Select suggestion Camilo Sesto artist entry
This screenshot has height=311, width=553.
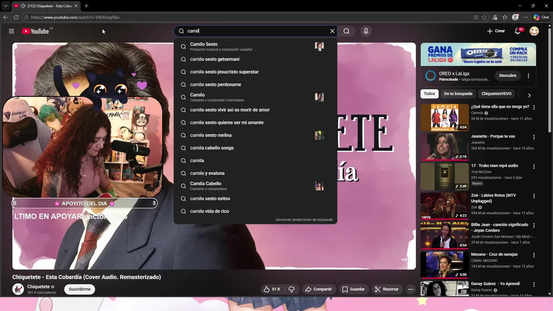255,47
